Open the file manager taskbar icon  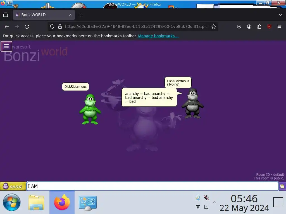[x=36, y=202]
